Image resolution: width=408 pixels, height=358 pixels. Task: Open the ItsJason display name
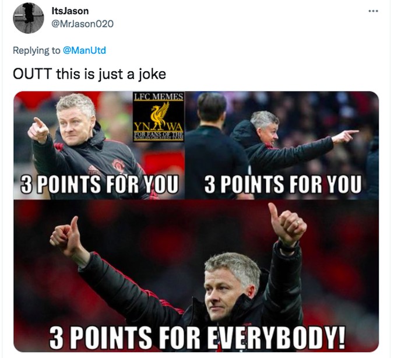70,11
